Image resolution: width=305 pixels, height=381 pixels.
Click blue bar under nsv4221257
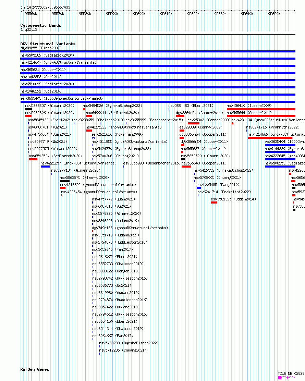pos(46,167)
